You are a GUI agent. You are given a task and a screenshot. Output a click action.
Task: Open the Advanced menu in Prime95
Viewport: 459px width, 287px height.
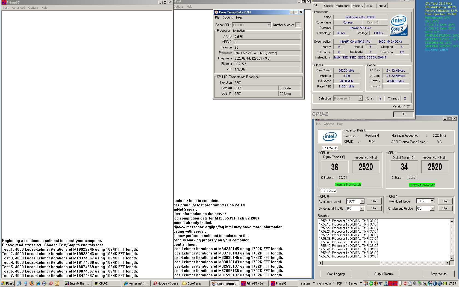(x=18, y=8)
